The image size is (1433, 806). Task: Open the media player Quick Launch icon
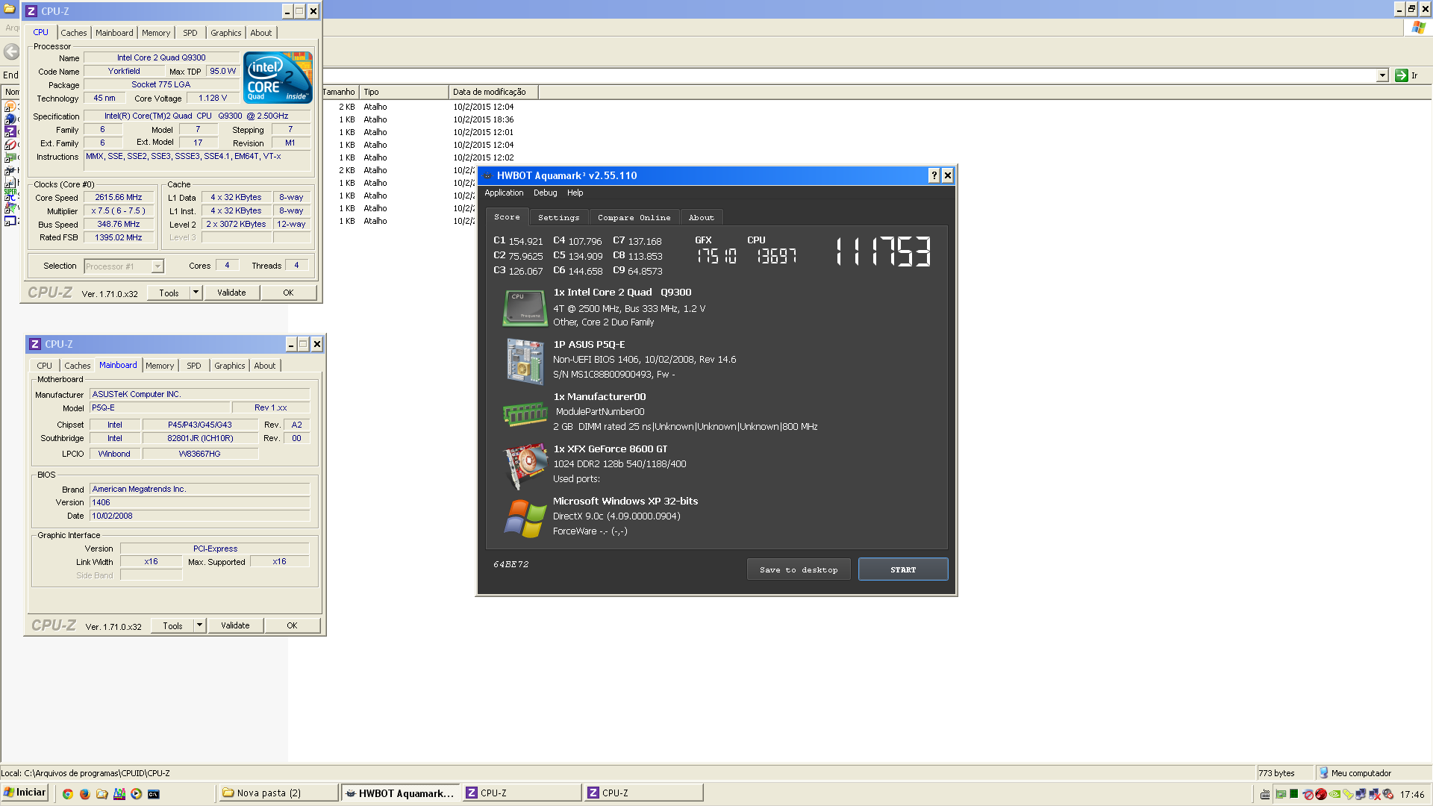click(136, 794)
